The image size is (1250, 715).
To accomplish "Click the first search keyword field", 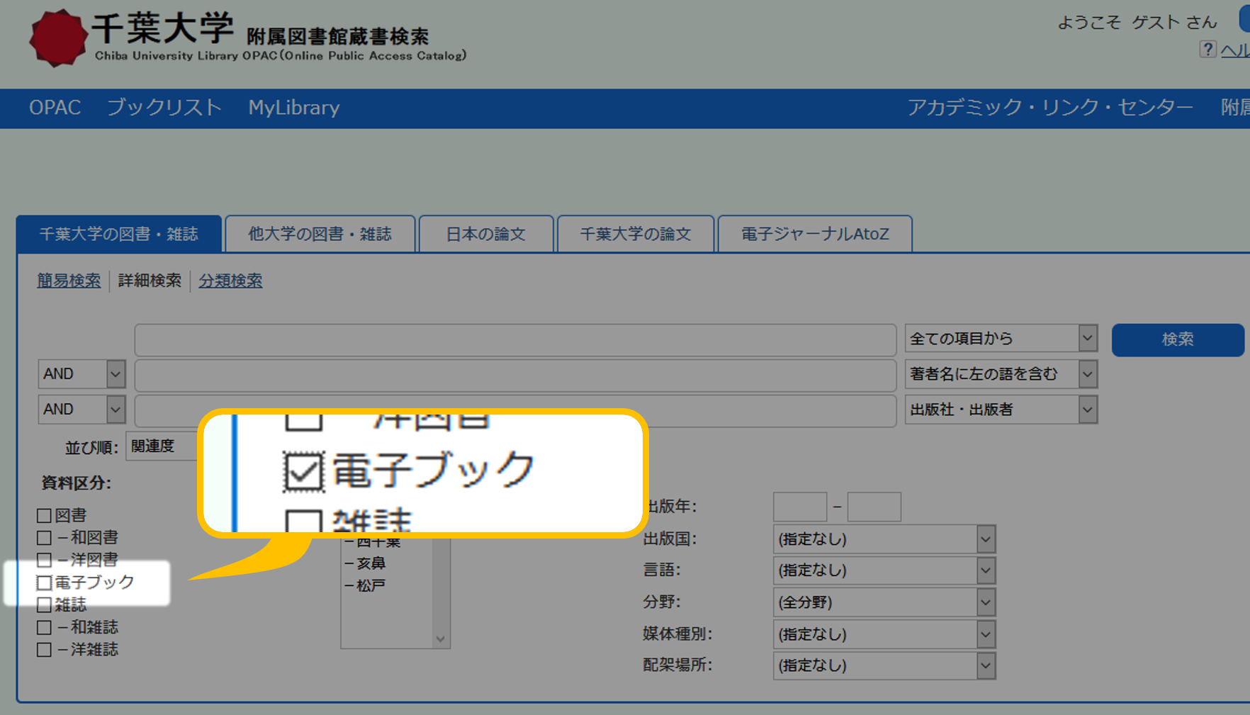I will [x=515, y=340].
